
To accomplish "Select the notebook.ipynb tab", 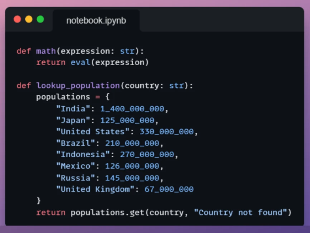I will click(96, 20).
